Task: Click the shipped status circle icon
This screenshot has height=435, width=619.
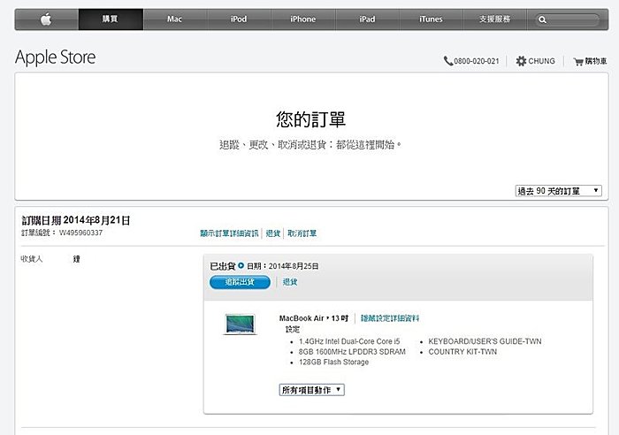Action: point(241,265)
